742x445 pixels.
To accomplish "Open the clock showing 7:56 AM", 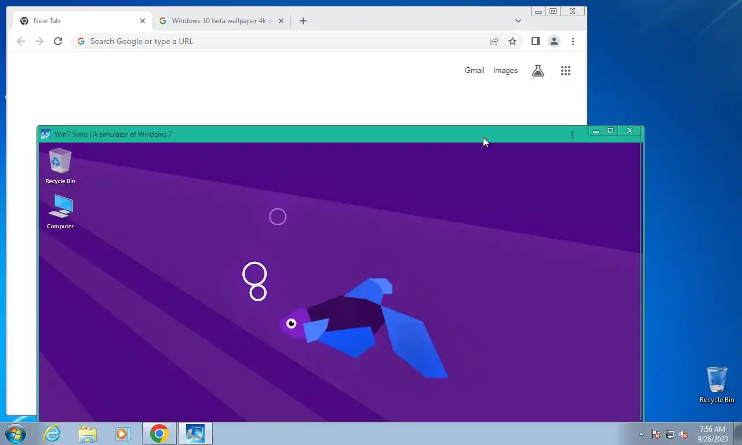I will click(x=712, y=434).
